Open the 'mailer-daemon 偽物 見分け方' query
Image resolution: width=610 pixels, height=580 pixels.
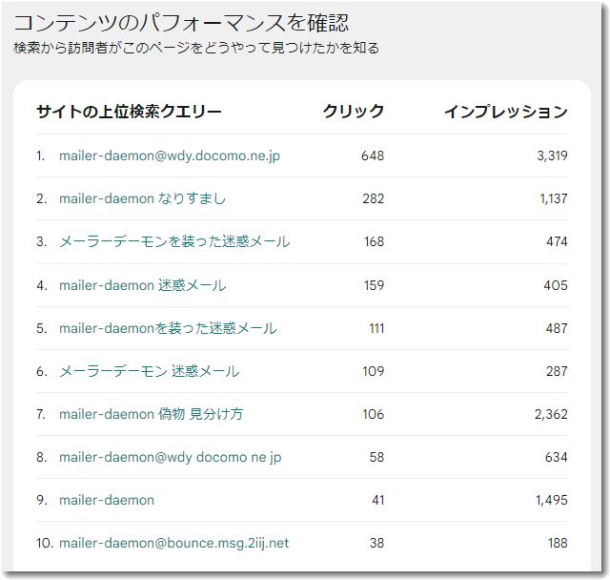tap(151, 414)
